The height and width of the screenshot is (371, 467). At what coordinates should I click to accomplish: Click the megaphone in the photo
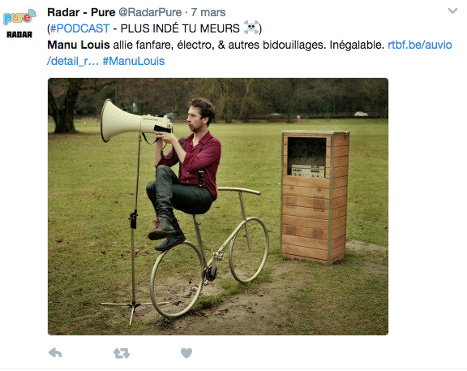coord(135,121)
